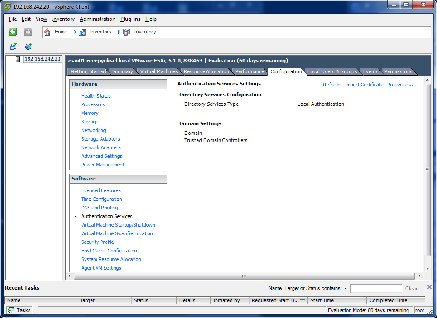Screen dimensions: 437x318
Task: Open Storage hardware settings
Action: pyautogui.click(x=90, y=122)
